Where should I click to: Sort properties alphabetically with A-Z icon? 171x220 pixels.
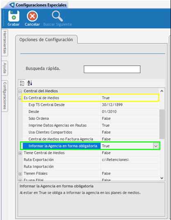tap(30, 83)
